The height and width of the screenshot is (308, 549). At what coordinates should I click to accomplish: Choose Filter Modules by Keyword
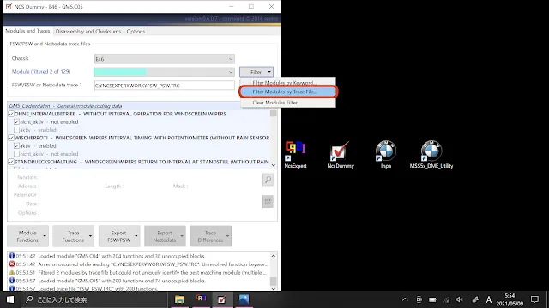[288, 83]
